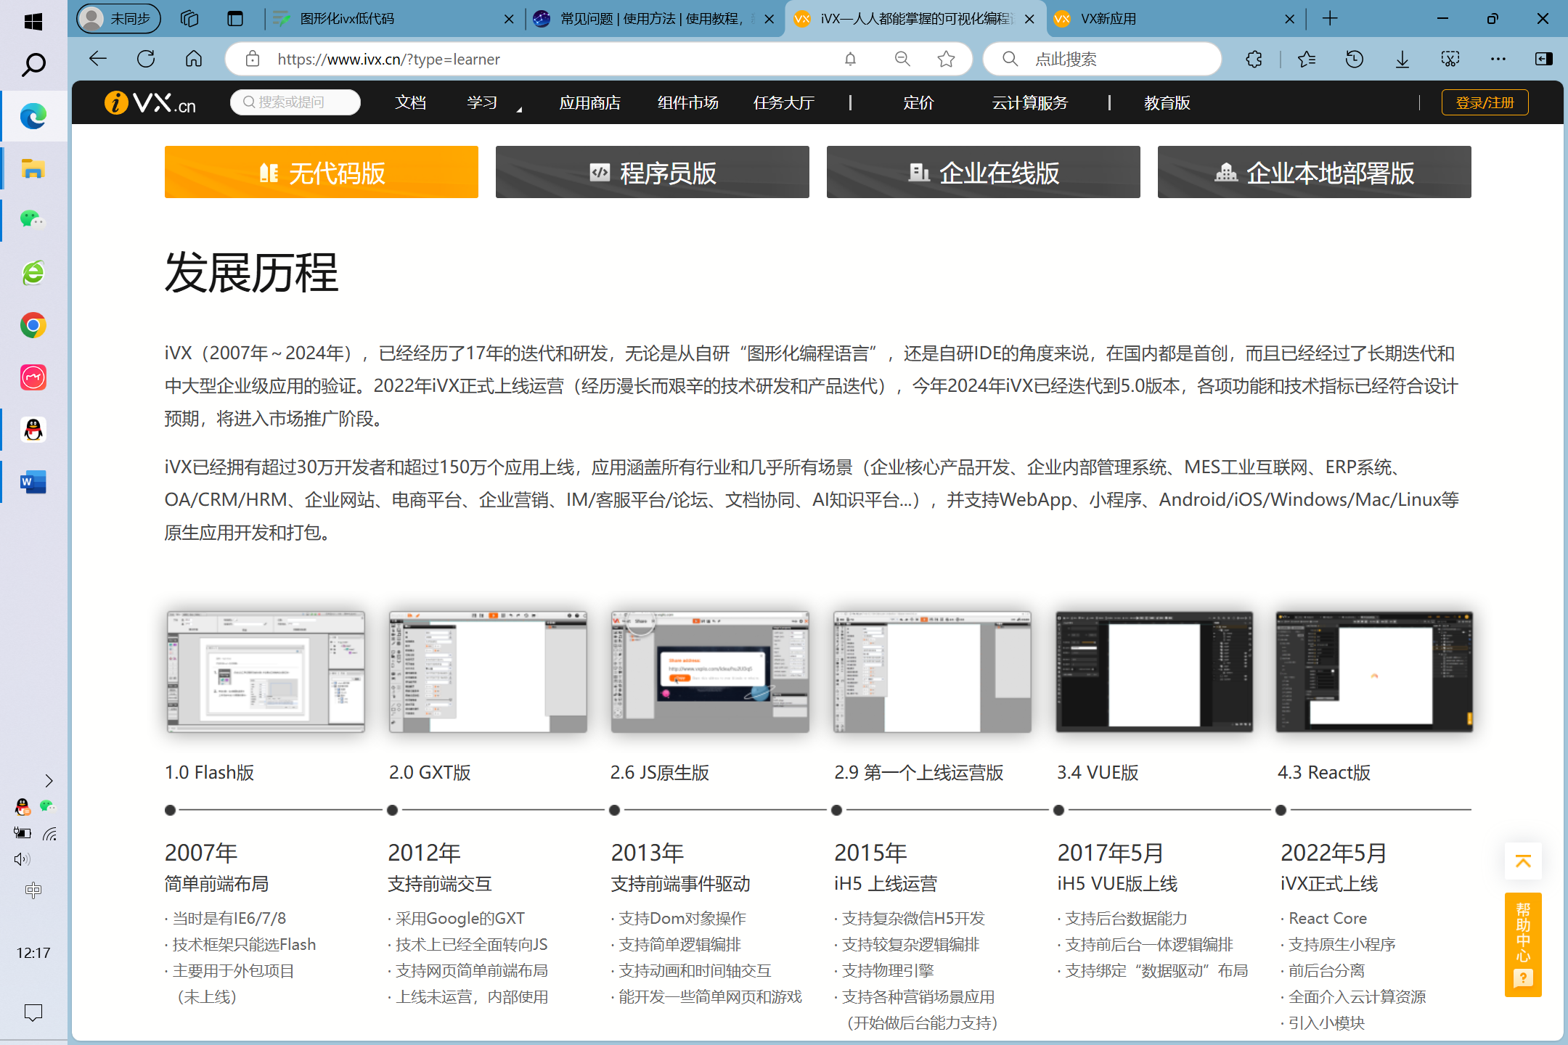1568x1045 pixels.
Task: Open the 帮助中心 help widget
Action: (1523, 944)
